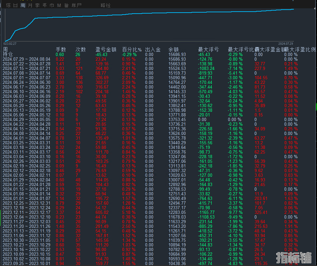Image resolution: width=317 pixels, height=266 pixels.
Task: Click the 2024.07.29 end date on chart
Action: pos(286,43)
